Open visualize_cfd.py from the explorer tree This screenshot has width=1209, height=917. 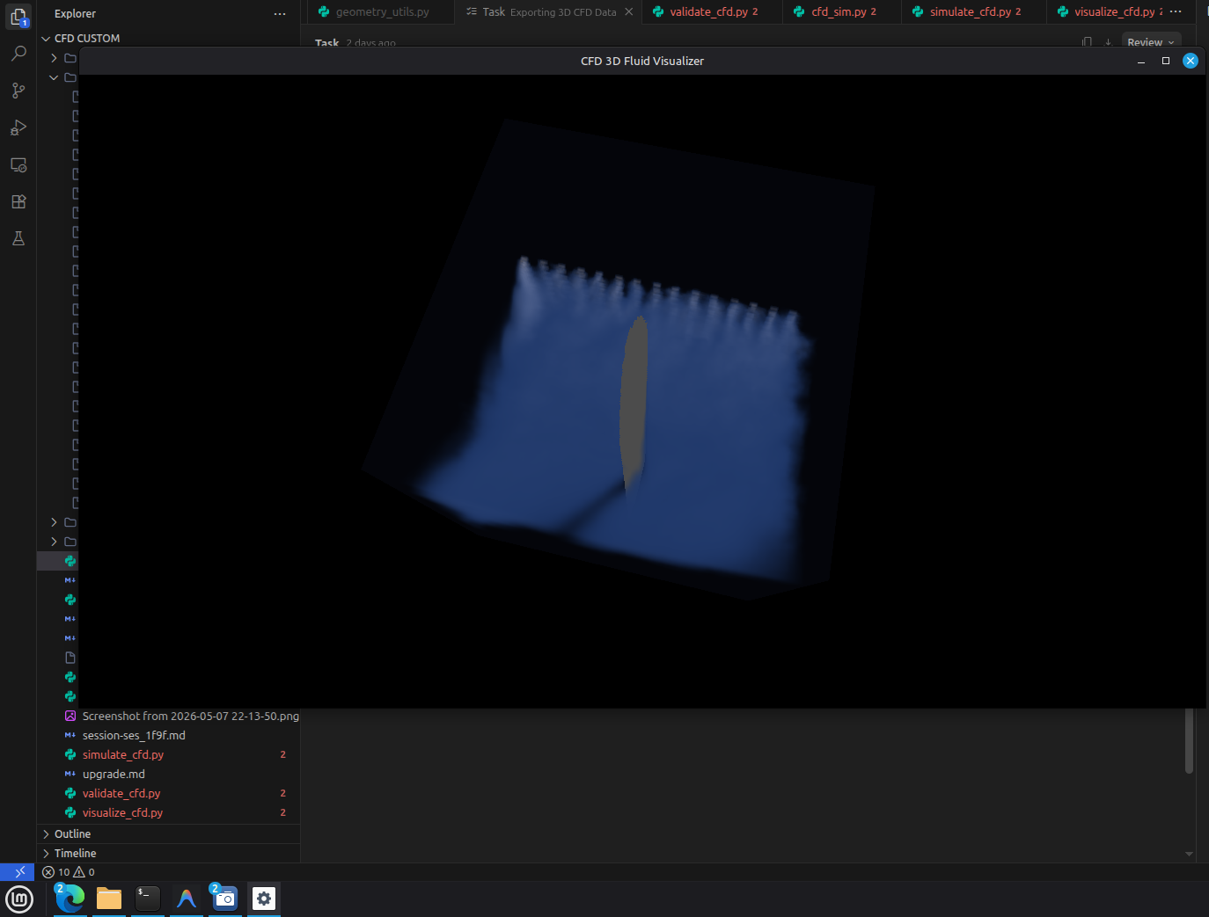pyautogui.click(x=122, y=812)
